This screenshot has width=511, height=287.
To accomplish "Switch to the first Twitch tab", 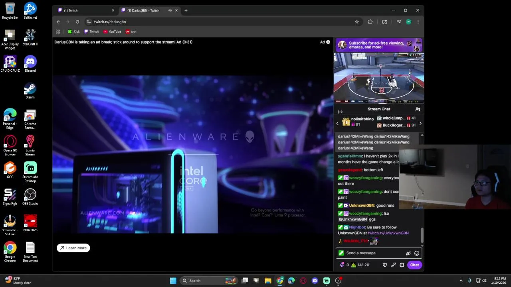I will pos(85,10).
